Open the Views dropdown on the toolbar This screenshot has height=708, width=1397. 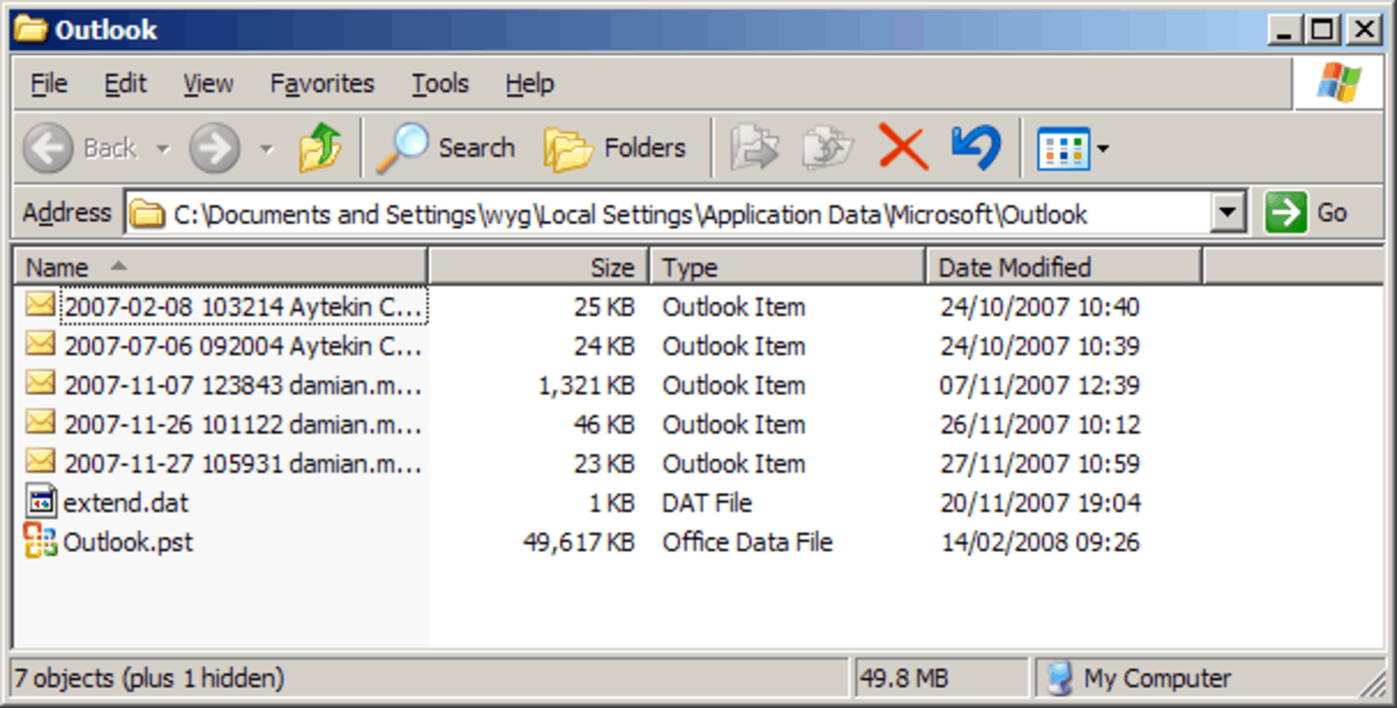(1103, 147)
